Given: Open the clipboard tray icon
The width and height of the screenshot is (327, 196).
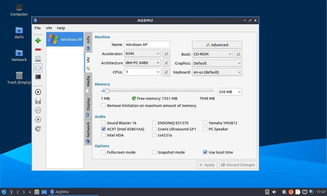Looking at the screenshot, I should coord(298,192).
